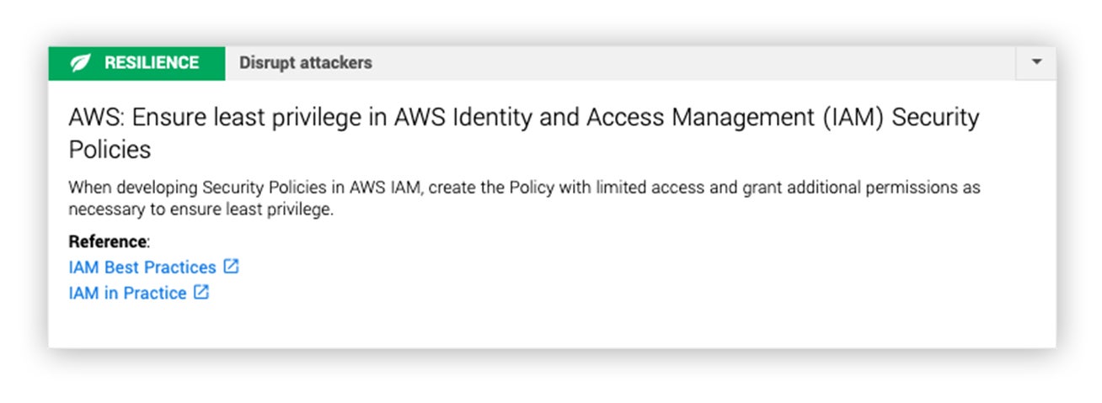The image size is (1102, 403).
Task: Select the green RESILIENCE label
Action: pyautogui.click(x=136, y=63)
